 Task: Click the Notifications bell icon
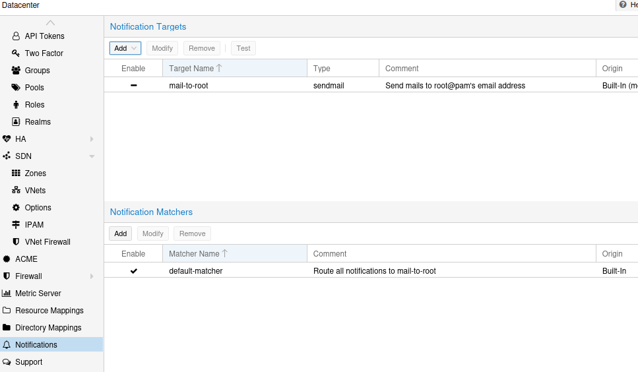pyautogui.click(x=7, y=345)
